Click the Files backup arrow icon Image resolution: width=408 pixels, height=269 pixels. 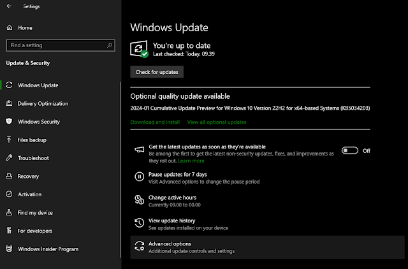[x=9, y=140]
